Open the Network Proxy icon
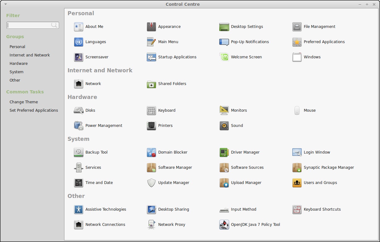The width and height of the screenshot is (380, 242). 151,225
